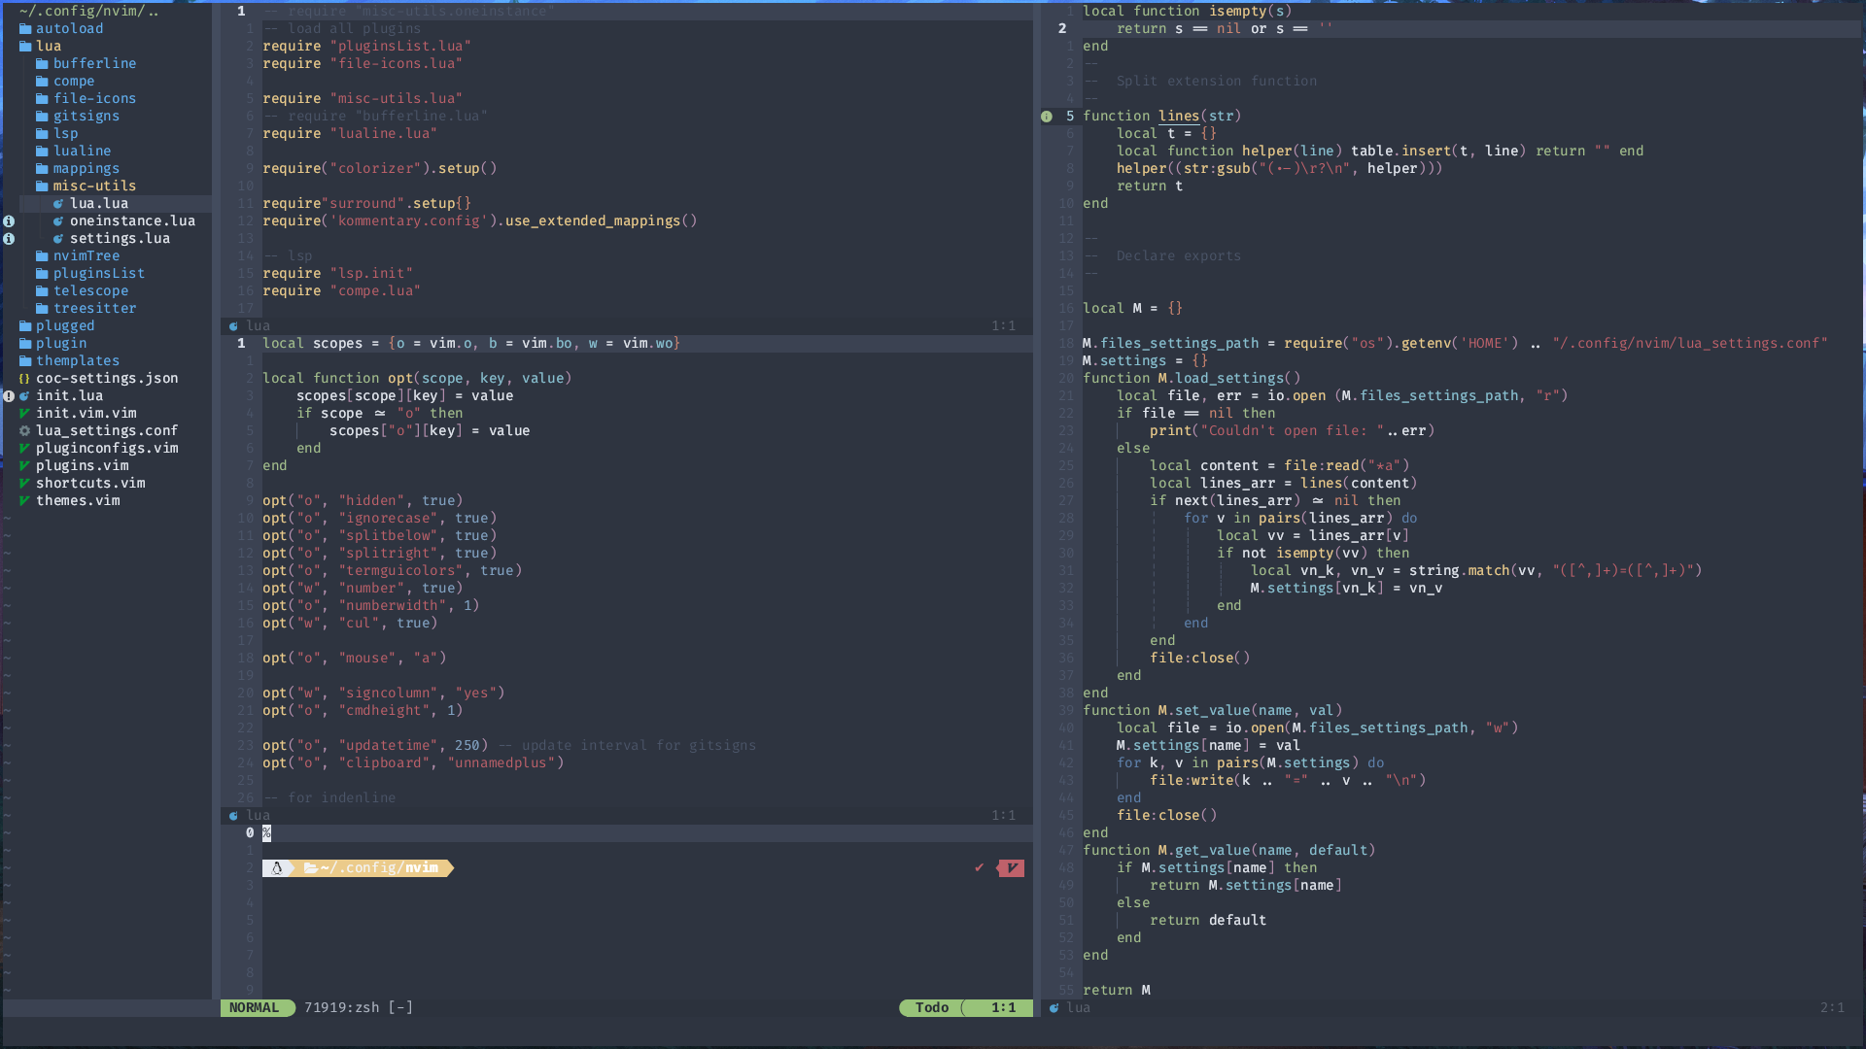Screen dimensions: 1866x1049
Task: Click the warning sign next to init.lua
Action: point(9,396)
